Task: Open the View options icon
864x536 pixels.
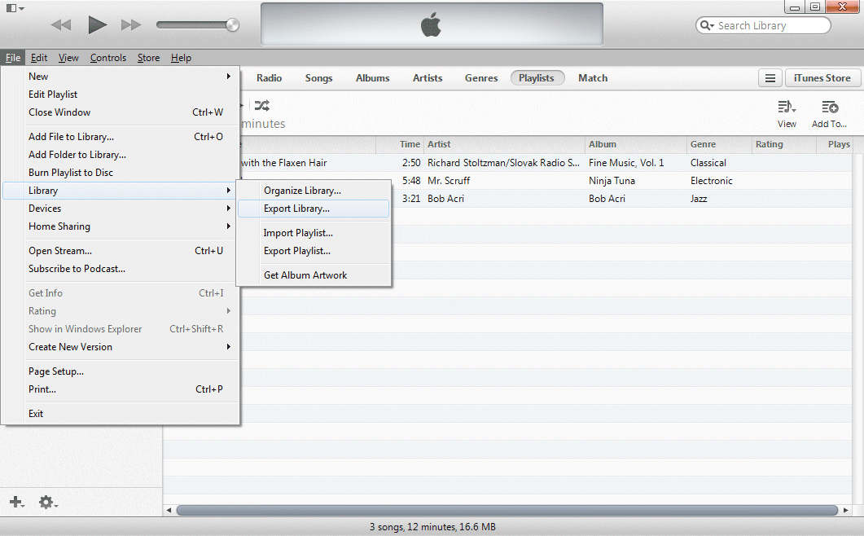Action: [x=787, y=113]
